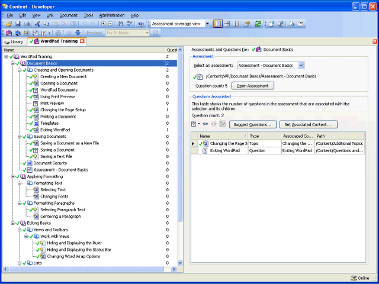Collapse the Applying Formatting module
This screenshot has height=284, width=379.
coord(12,176)
